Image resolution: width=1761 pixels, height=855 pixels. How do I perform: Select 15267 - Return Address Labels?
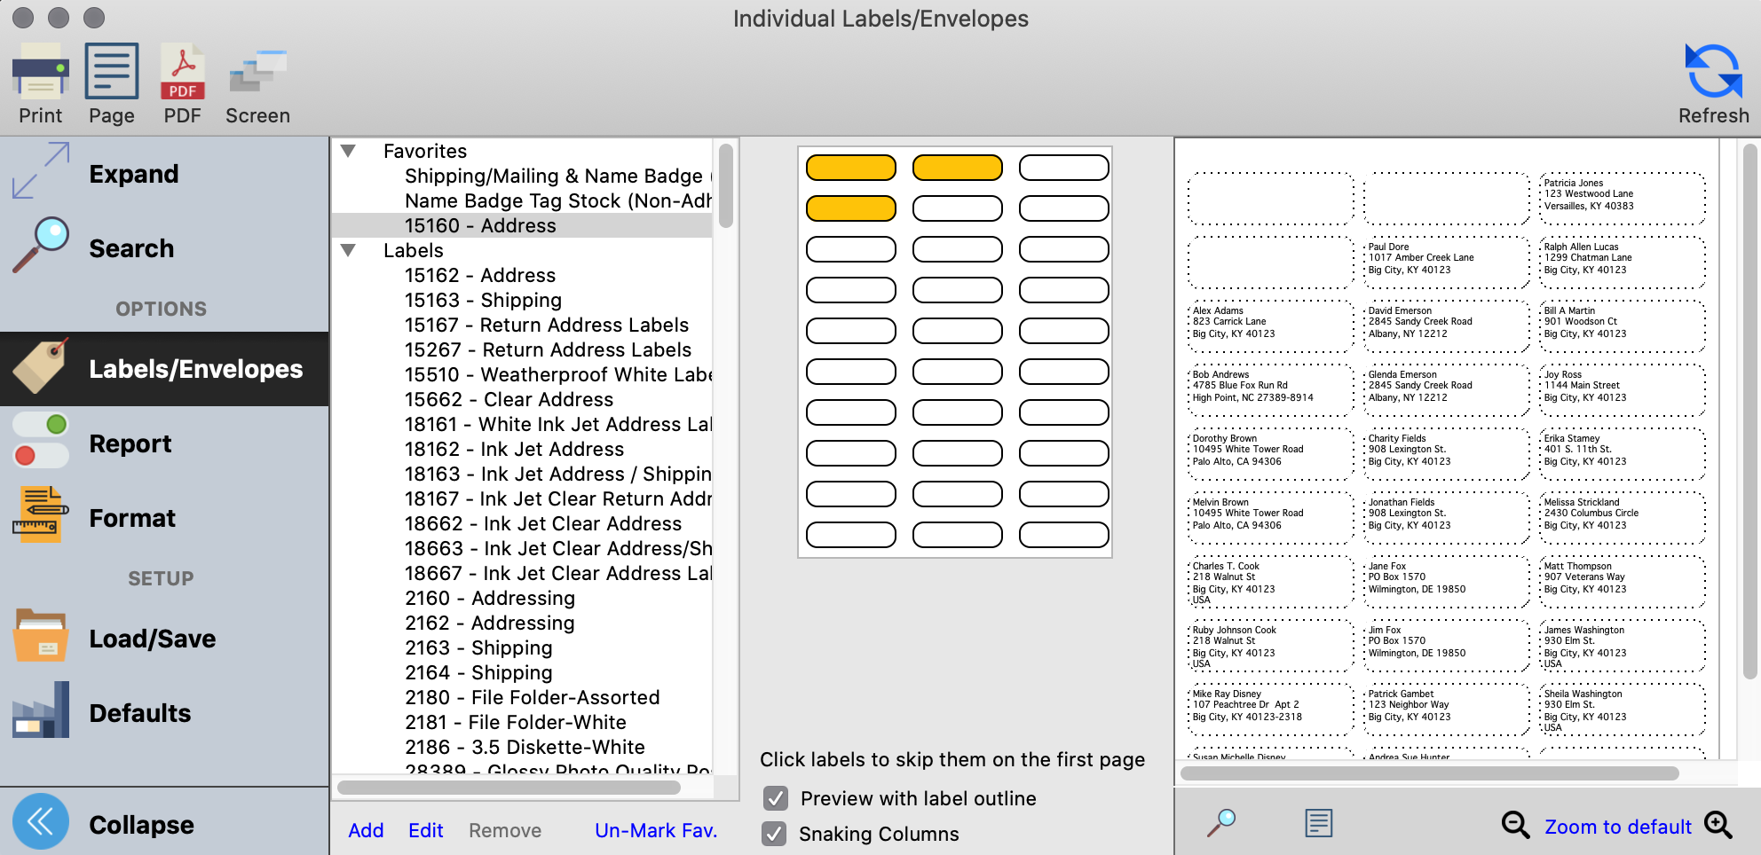[522, 349]
